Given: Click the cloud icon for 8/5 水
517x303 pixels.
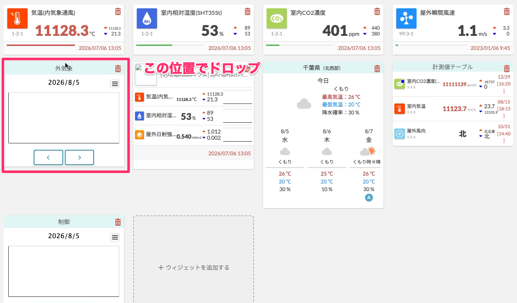Looking at the screenshot, I should 285,151.
